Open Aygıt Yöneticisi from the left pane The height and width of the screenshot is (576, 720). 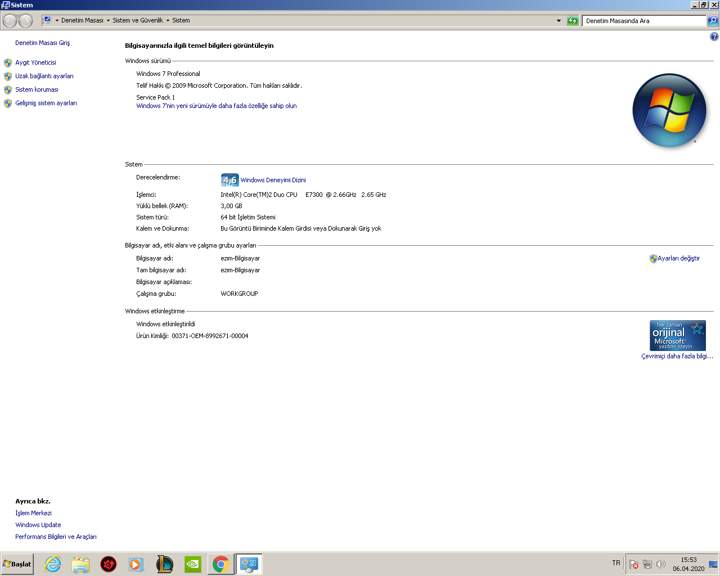click(x=35, y=62)
